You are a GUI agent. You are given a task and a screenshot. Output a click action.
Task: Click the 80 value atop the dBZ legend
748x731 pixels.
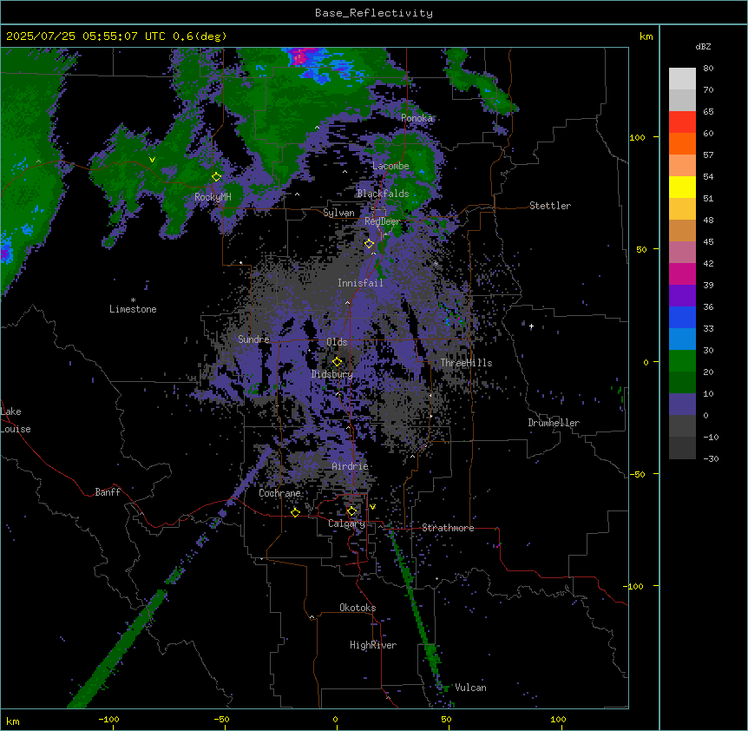[708, 69]
